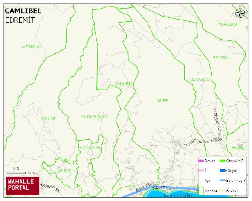252x201 pixels.
Task: Click the compass rose icon
Action: click(240, 13)
